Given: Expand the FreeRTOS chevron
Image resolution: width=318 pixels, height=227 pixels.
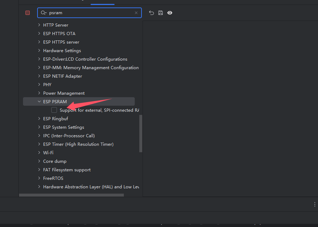Looking at the screenshot, I should click(39, 178).
